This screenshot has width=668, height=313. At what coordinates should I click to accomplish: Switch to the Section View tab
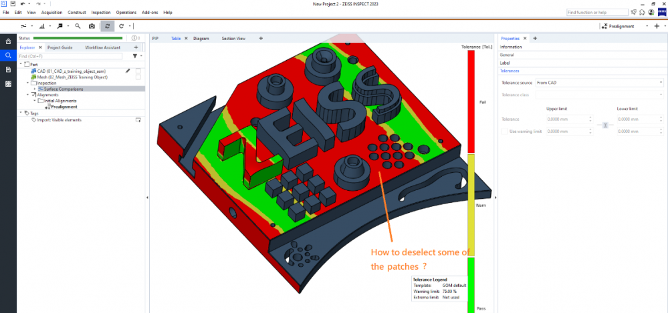[233, 39]
